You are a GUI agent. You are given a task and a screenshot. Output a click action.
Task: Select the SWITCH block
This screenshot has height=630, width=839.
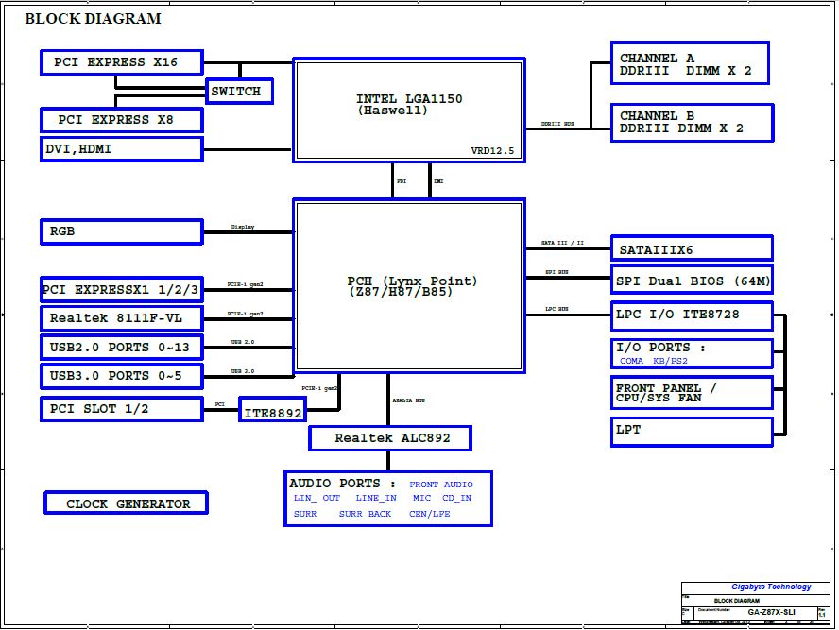(240, 92)
